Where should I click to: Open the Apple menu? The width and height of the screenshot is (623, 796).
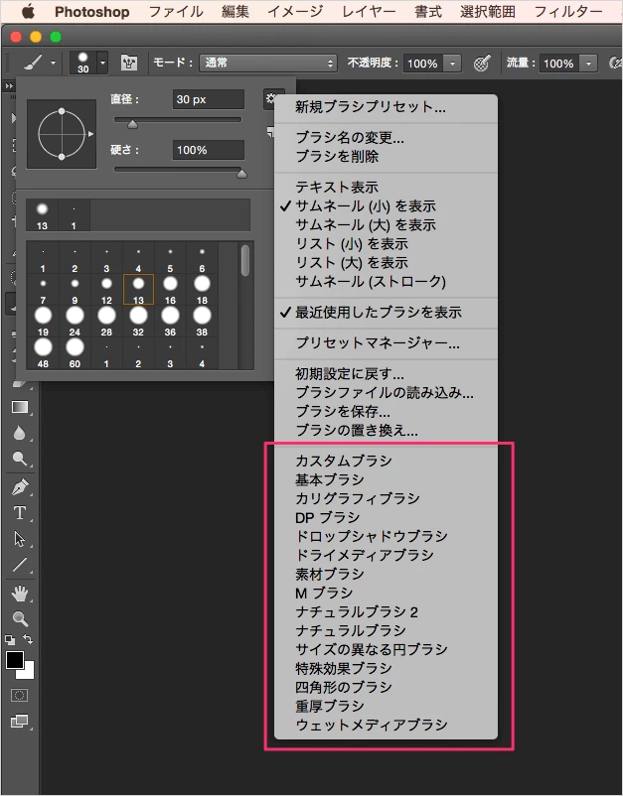[28, 11]
